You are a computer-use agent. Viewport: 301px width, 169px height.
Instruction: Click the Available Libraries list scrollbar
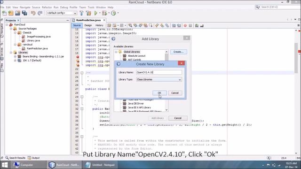coord(166,81)
